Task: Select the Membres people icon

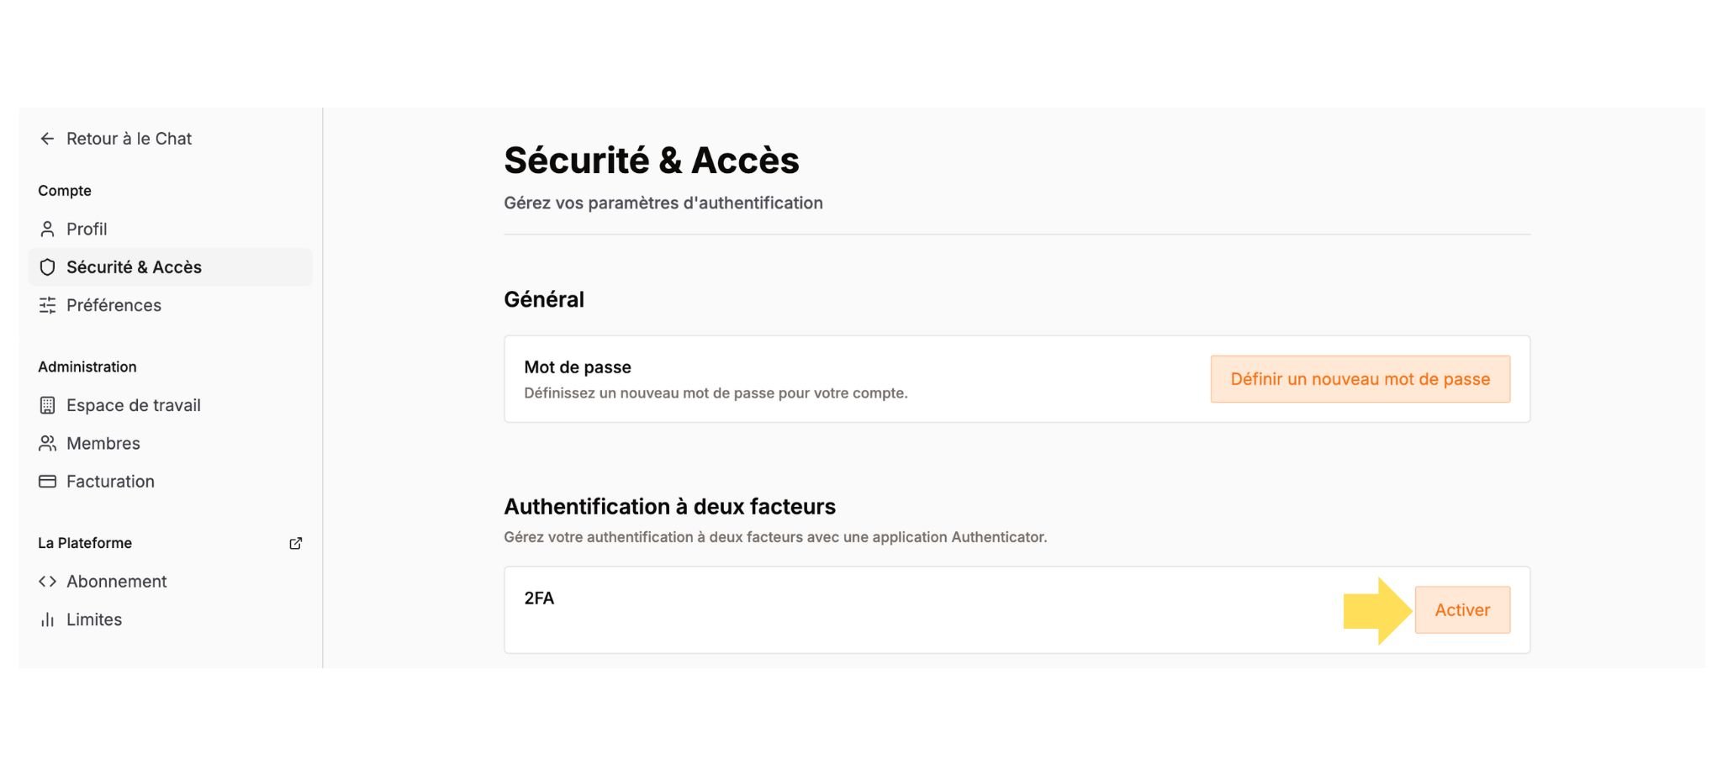Action: click(48, 443)
